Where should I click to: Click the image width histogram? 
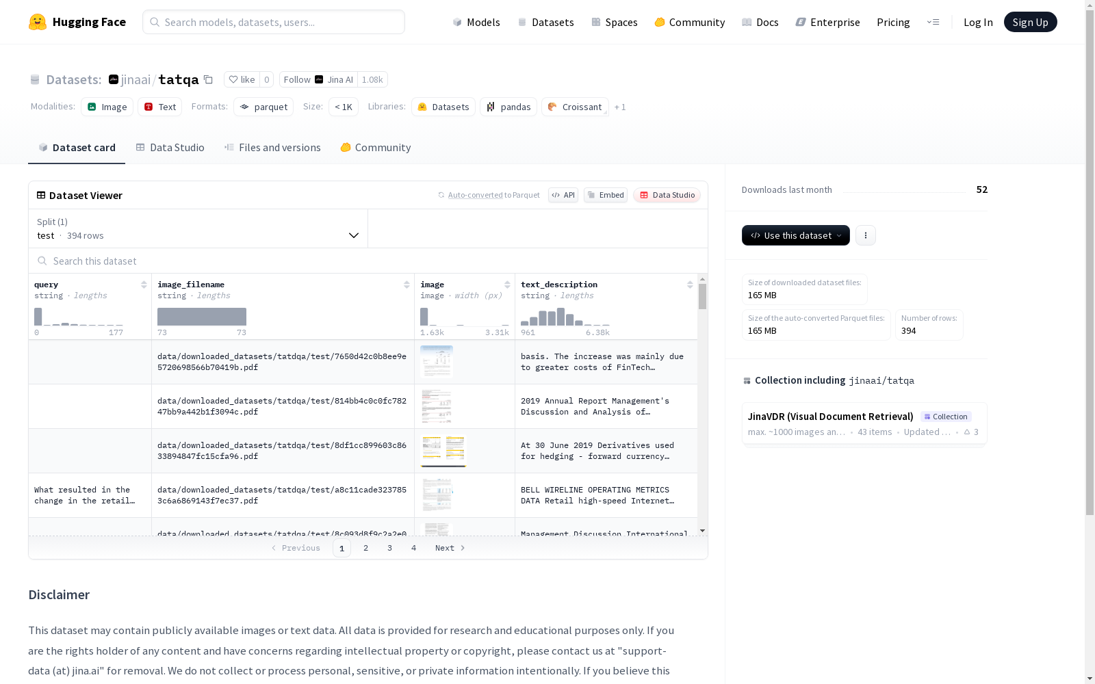pyautogui.click(x=465, y=317)
